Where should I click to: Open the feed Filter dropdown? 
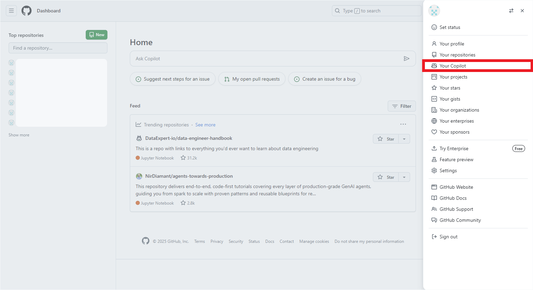point(402,106)
